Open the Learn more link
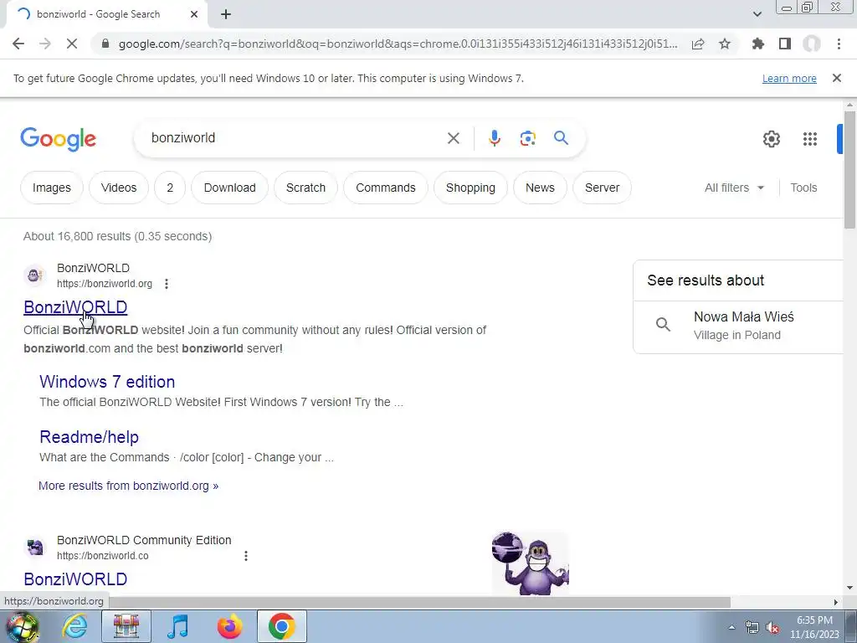The image size is (857, 643). [789, 78]
